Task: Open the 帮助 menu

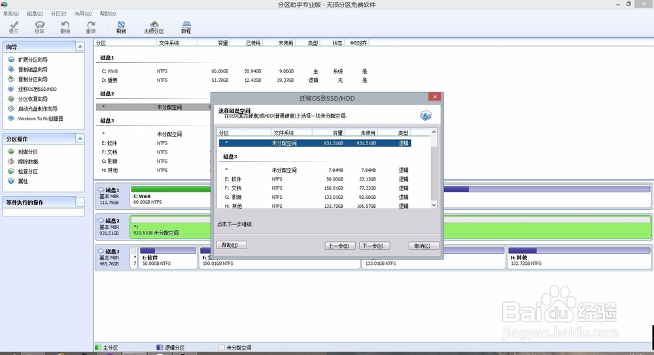Action: point(108,14)
